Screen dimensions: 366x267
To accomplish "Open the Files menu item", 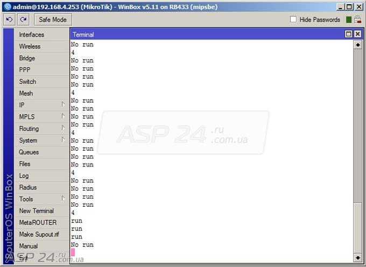I will 42,164.
